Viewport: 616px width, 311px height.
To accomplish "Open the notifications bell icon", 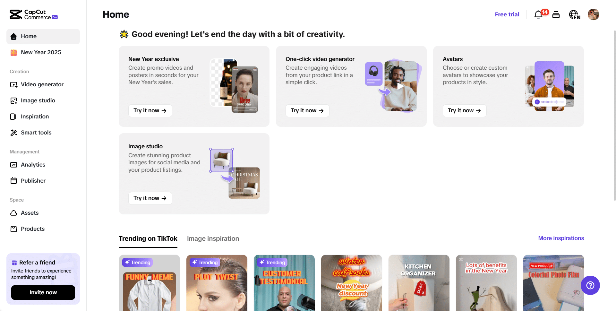I will click(539, 15).
